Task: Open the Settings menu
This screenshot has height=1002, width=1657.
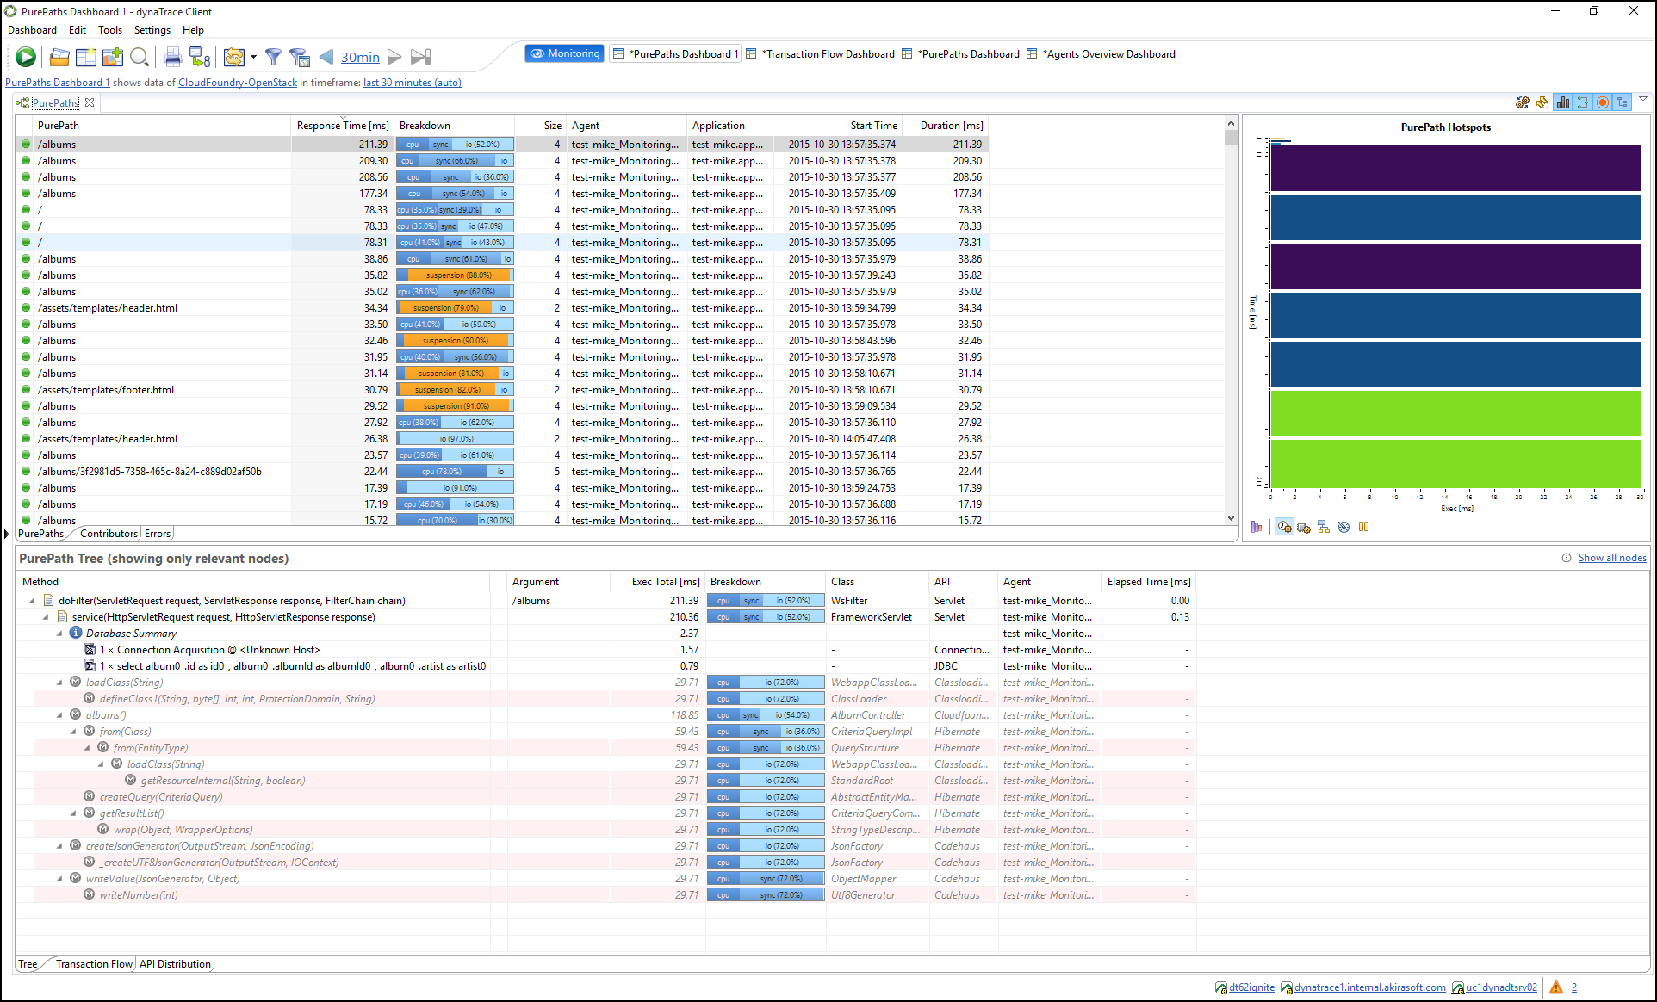Action: click(x=152, y=30)
